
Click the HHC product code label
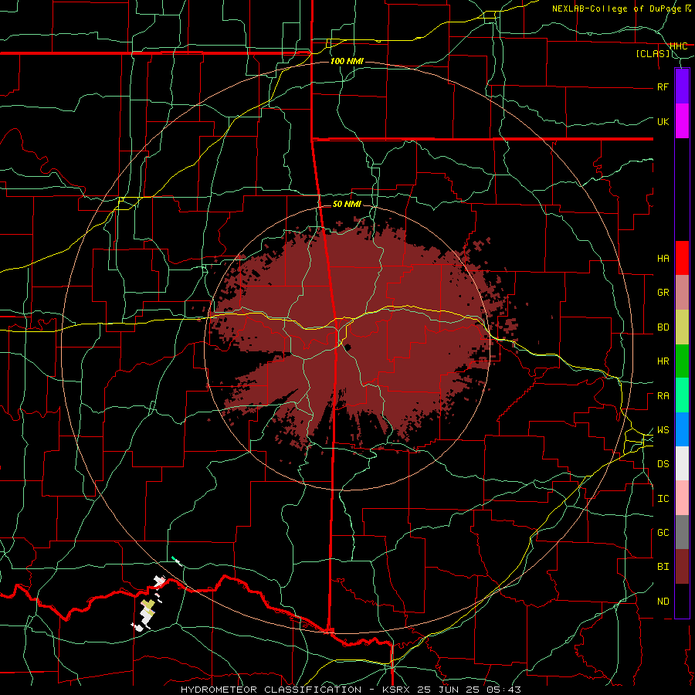[x=678, y=46]
